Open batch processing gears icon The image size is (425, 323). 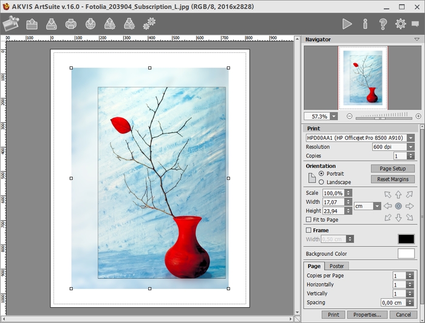[x=149, y=24]
